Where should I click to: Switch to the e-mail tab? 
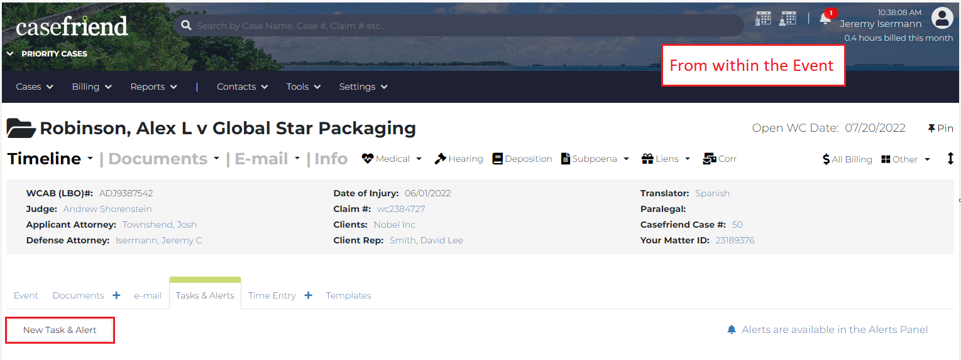(x=148, y=295)
